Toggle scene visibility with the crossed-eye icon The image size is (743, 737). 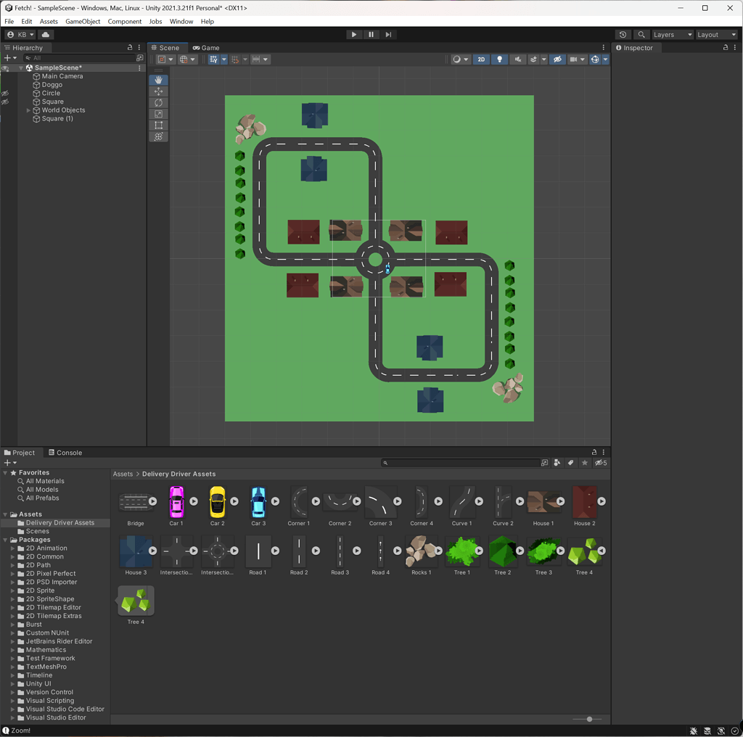pyautogui.click(x=557, y=59)
